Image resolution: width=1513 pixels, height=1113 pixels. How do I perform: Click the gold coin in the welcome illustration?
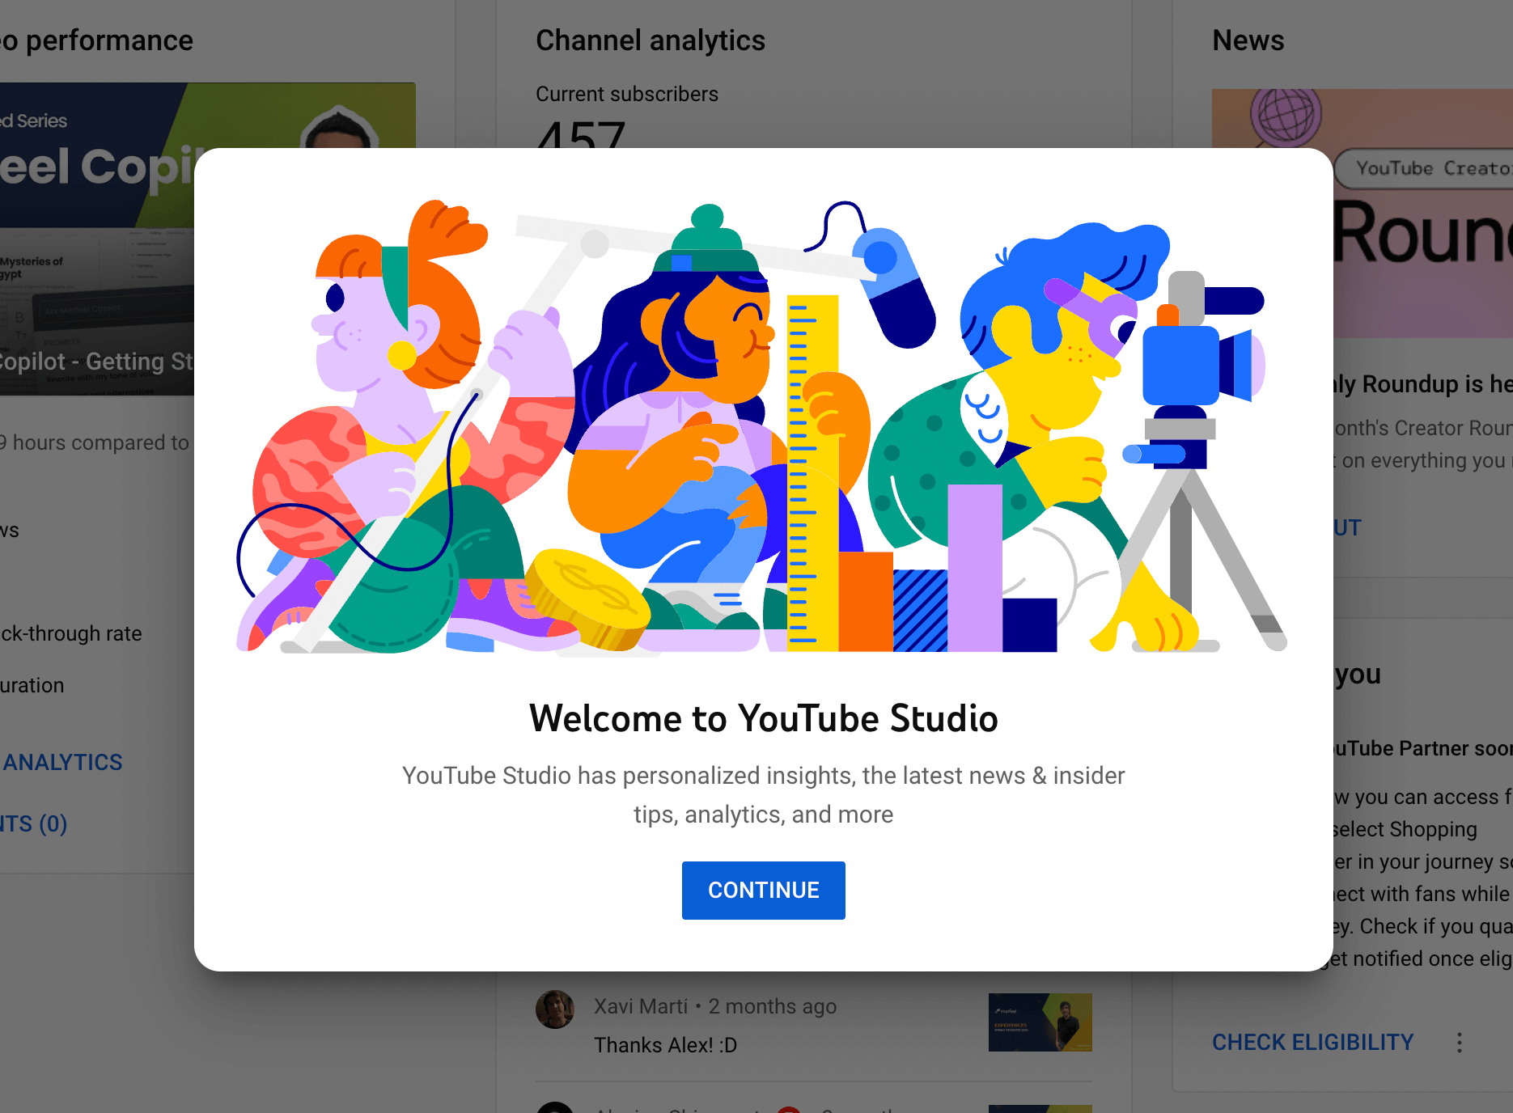pyautogui.click(x=587, y=597)
